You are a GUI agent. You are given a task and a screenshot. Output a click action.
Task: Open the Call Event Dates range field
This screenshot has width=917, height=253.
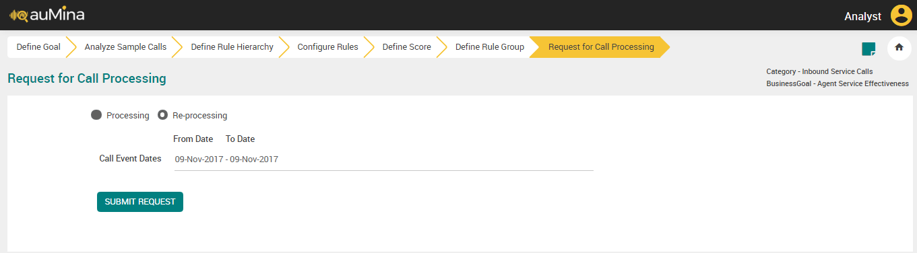(383, 159)
